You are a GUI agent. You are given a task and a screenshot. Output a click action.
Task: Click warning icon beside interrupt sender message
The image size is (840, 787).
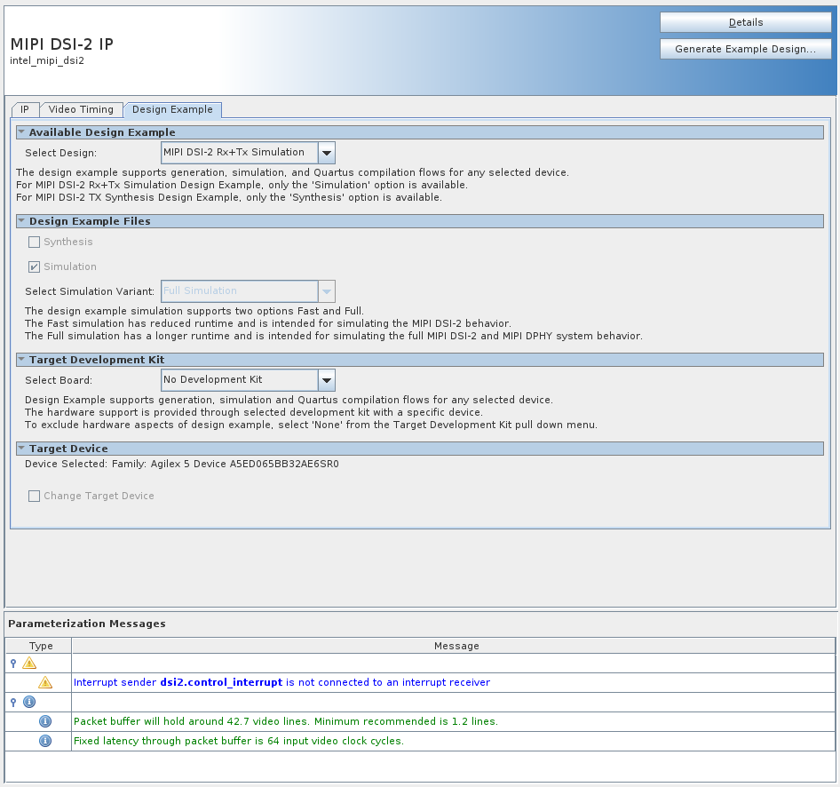[45, 682]
